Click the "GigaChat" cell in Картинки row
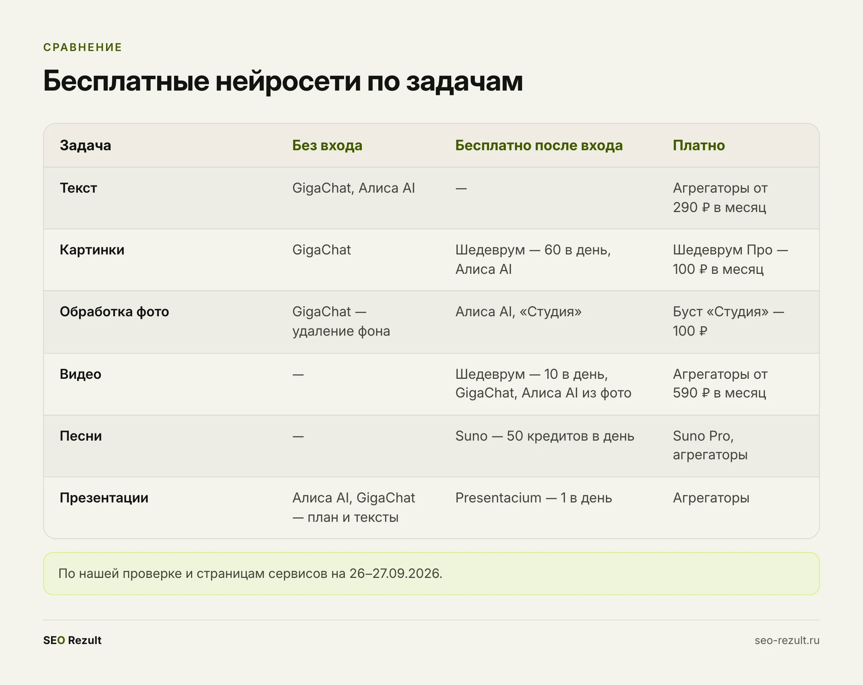 (321, 250)
